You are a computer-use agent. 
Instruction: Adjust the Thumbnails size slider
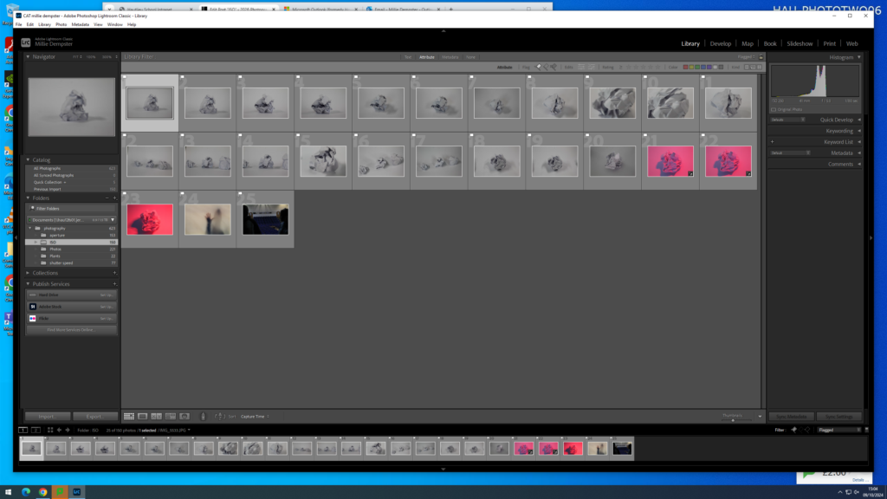[x=733, y=420]
